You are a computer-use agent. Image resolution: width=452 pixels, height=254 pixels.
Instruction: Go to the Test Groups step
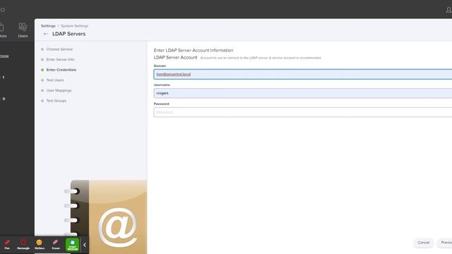pyautogui.click(x=56, y=101)
